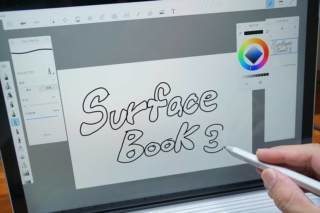The height and width of the screenshot is (213, 320).
Task: Pick the airbrush in brush palette
Action: (x=8, y=86)
